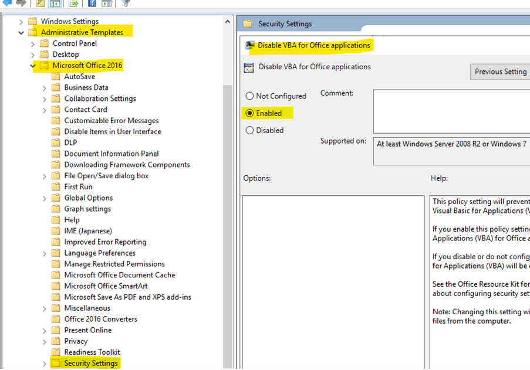Click the policy icon beside the highlighted Disable VBA title

point(250,45)
